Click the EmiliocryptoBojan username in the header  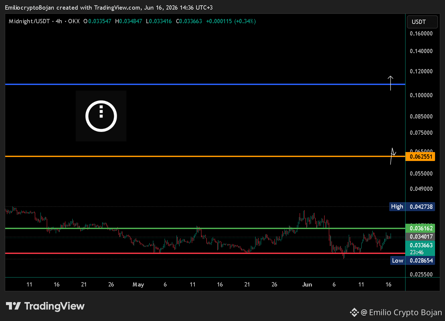30,7
